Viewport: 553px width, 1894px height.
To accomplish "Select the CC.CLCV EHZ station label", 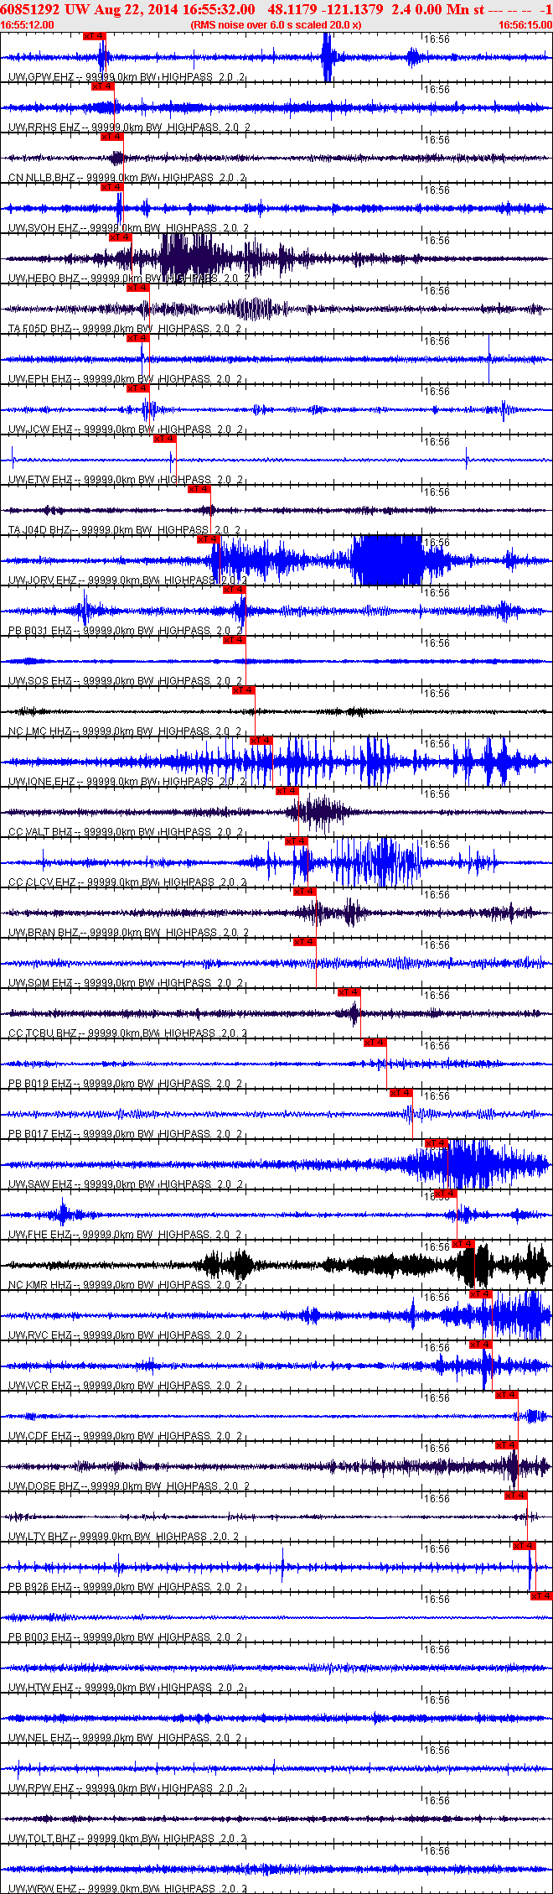I will [x=42, y=882].
